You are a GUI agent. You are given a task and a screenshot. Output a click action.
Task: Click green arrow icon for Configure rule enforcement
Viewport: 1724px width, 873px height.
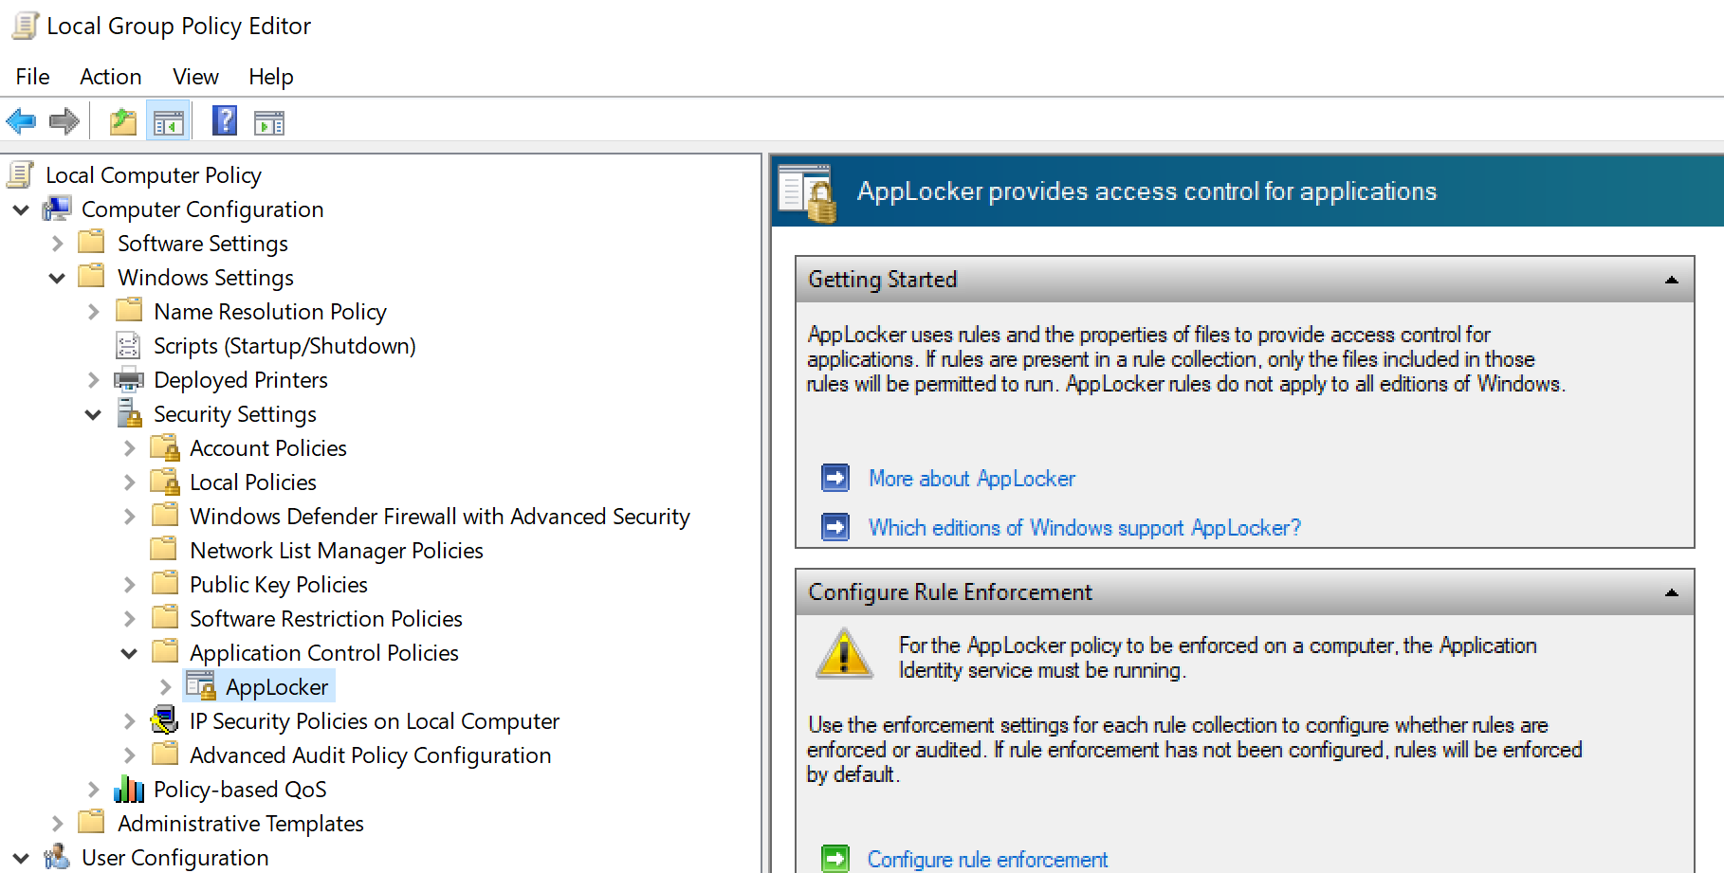pos(835,859)
